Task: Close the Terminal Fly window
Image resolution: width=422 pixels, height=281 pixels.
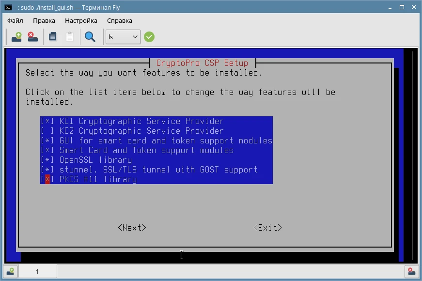Action: point(414,7)
